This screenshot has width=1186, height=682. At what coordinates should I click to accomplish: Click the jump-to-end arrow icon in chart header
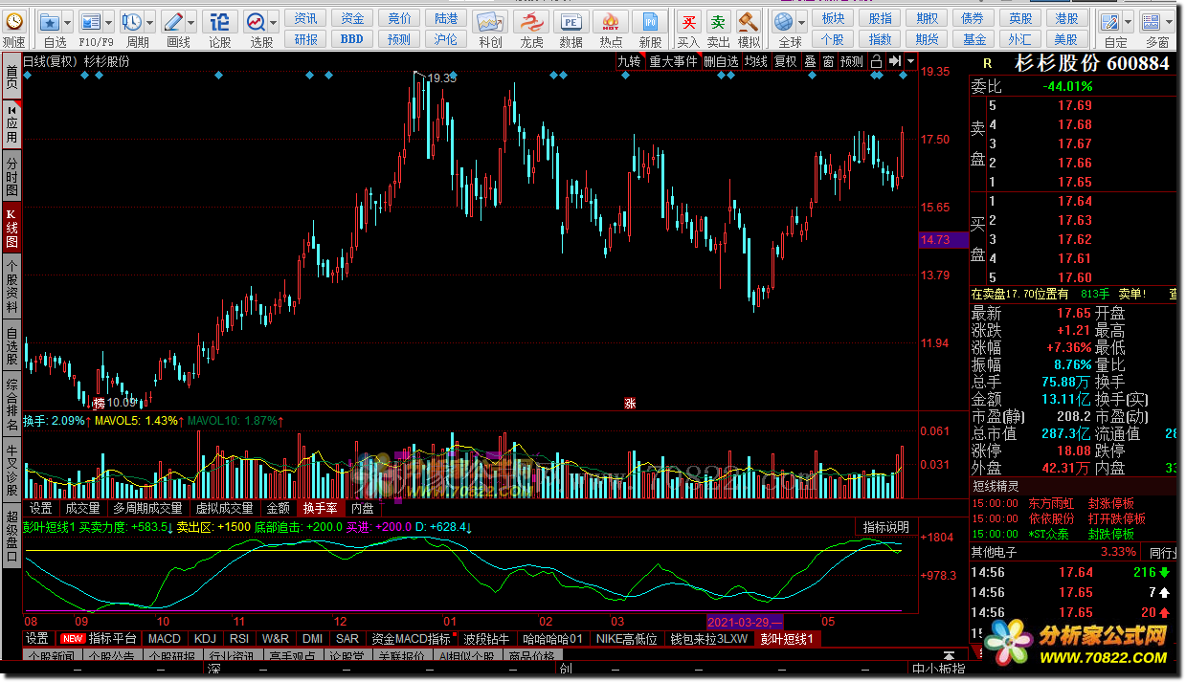coord(893,61)
